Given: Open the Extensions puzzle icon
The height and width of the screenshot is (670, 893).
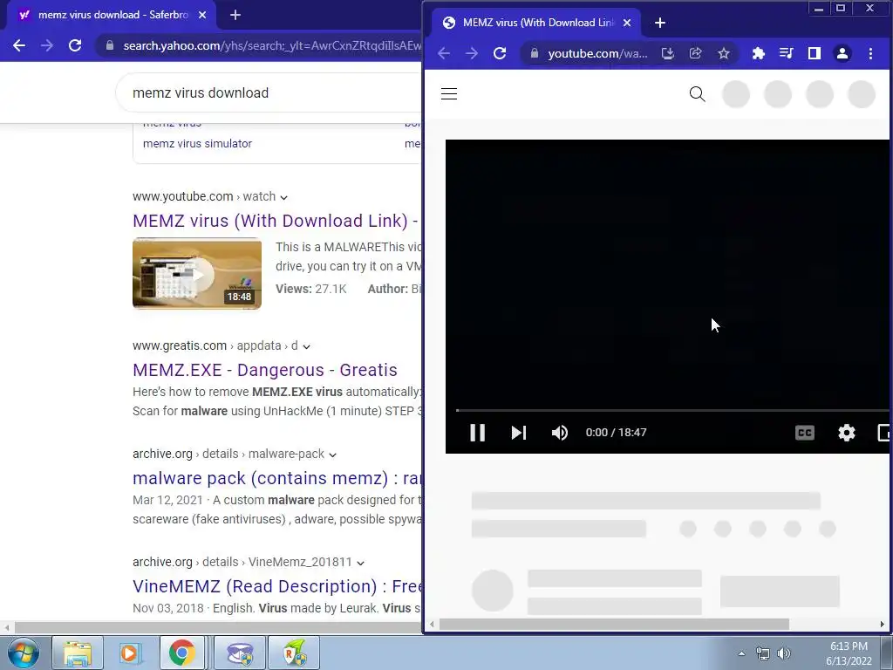Looking at the screenshot, I should coord(758,53).
